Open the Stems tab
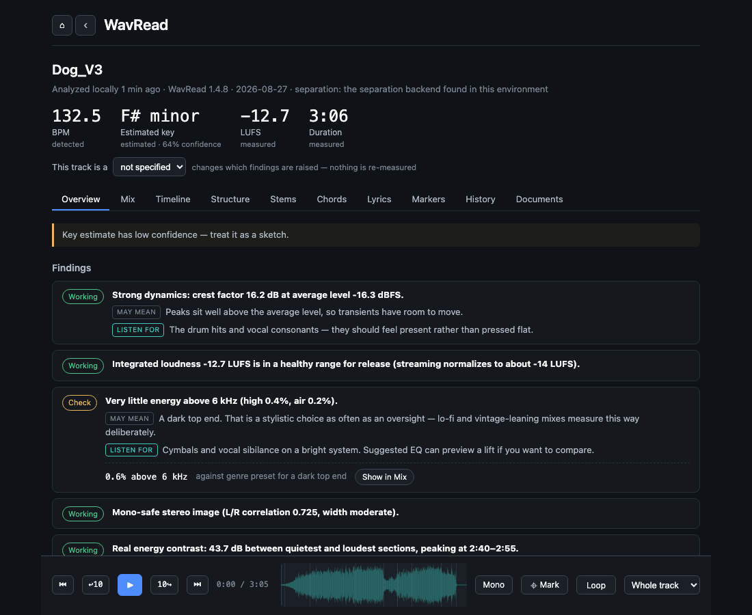Image resolution: width=752 pixels, height=615 pixels. point(283,200)
